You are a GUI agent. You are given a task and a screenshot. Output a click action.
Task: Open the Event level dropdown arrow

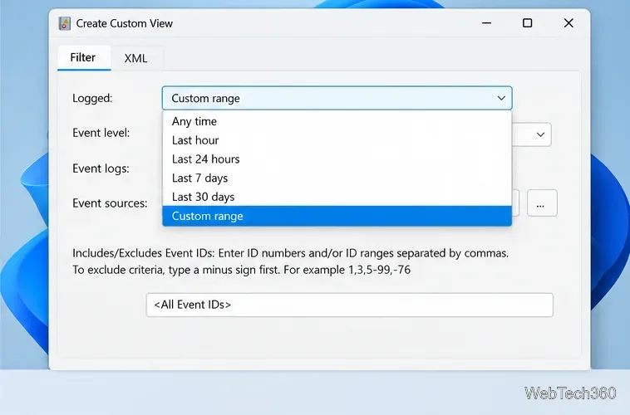point(540,134)
